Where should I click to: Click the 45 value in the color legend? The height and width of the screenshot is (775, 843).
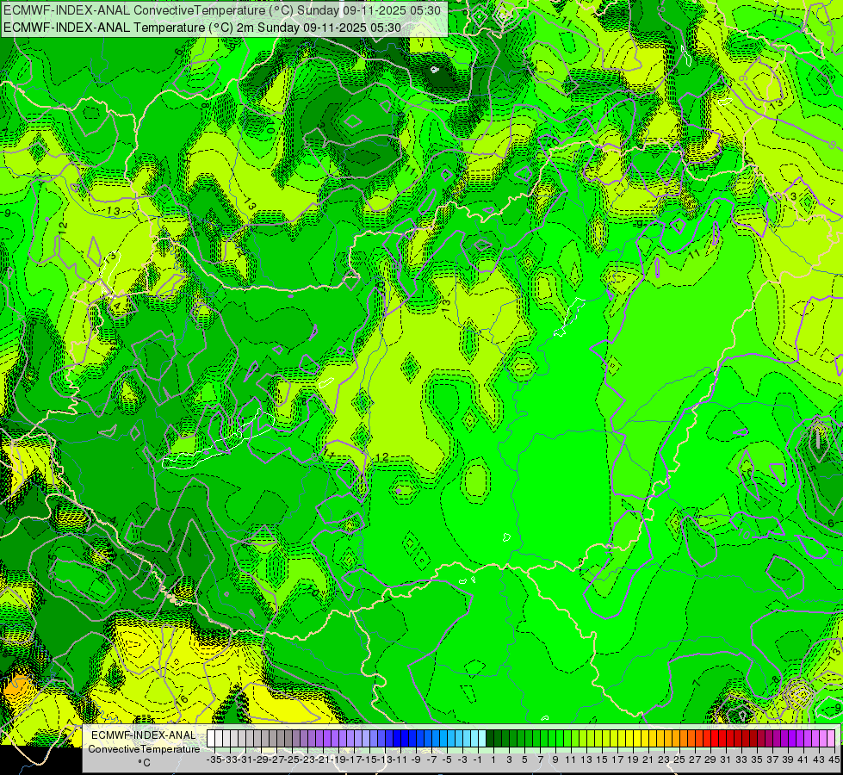click(x=834, y=759)
